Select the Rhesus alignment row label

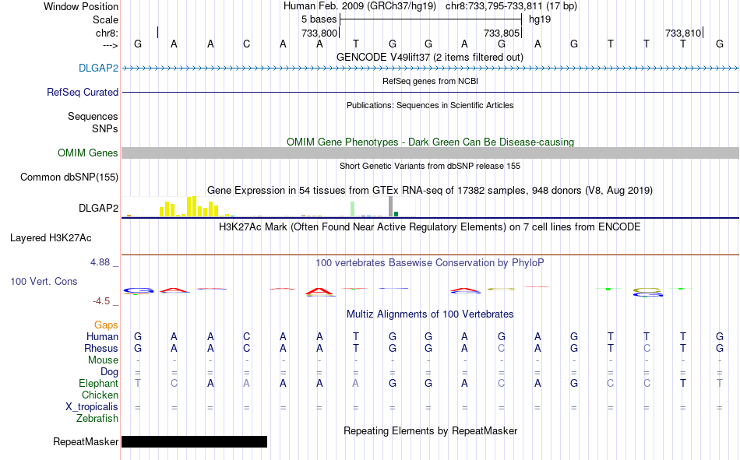[101, 348]
